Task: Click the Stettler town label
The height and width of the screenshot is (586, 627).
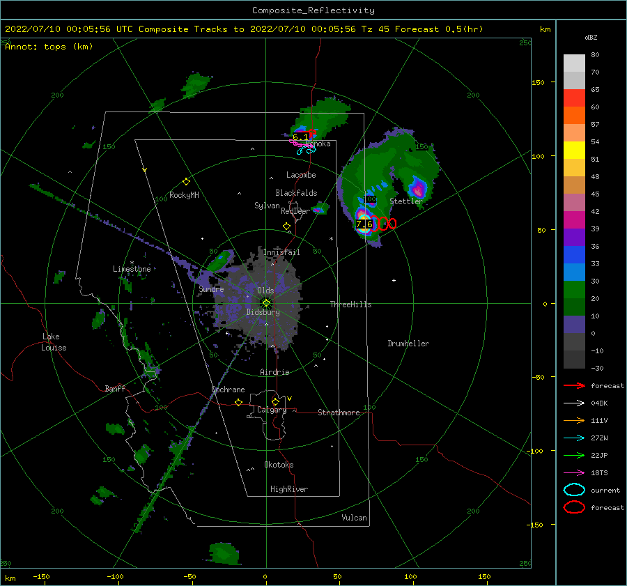Action: coord(406,201)
